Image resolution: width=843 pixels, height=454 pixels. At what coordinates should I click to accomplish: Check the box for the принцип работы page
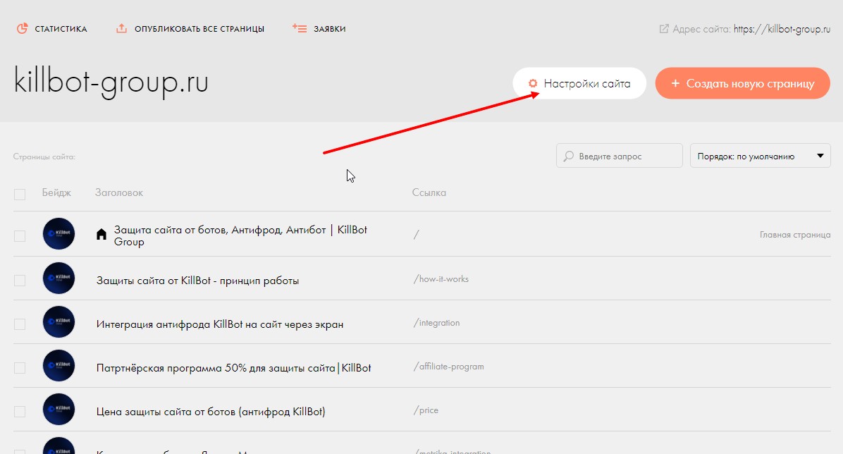coord(20,281)
